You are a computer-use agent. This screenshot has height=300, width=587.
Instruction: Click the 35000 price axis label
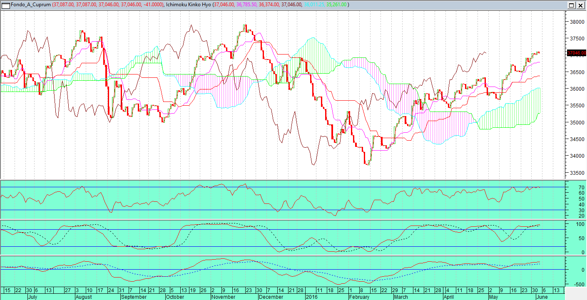coord(576,123)
